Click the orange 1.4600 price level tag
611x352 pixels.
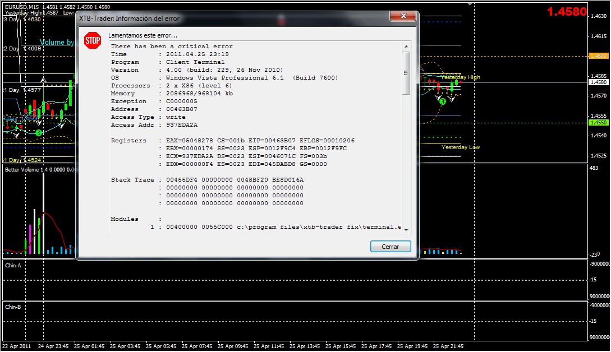598,55
